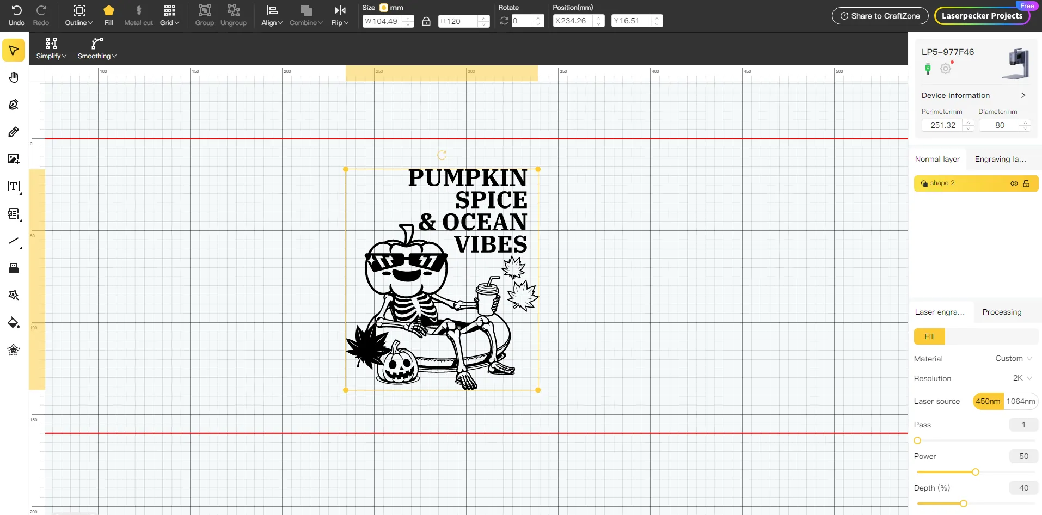Switch to the Engraving layer tab
1042x515 pixels.
point(1001,159)
